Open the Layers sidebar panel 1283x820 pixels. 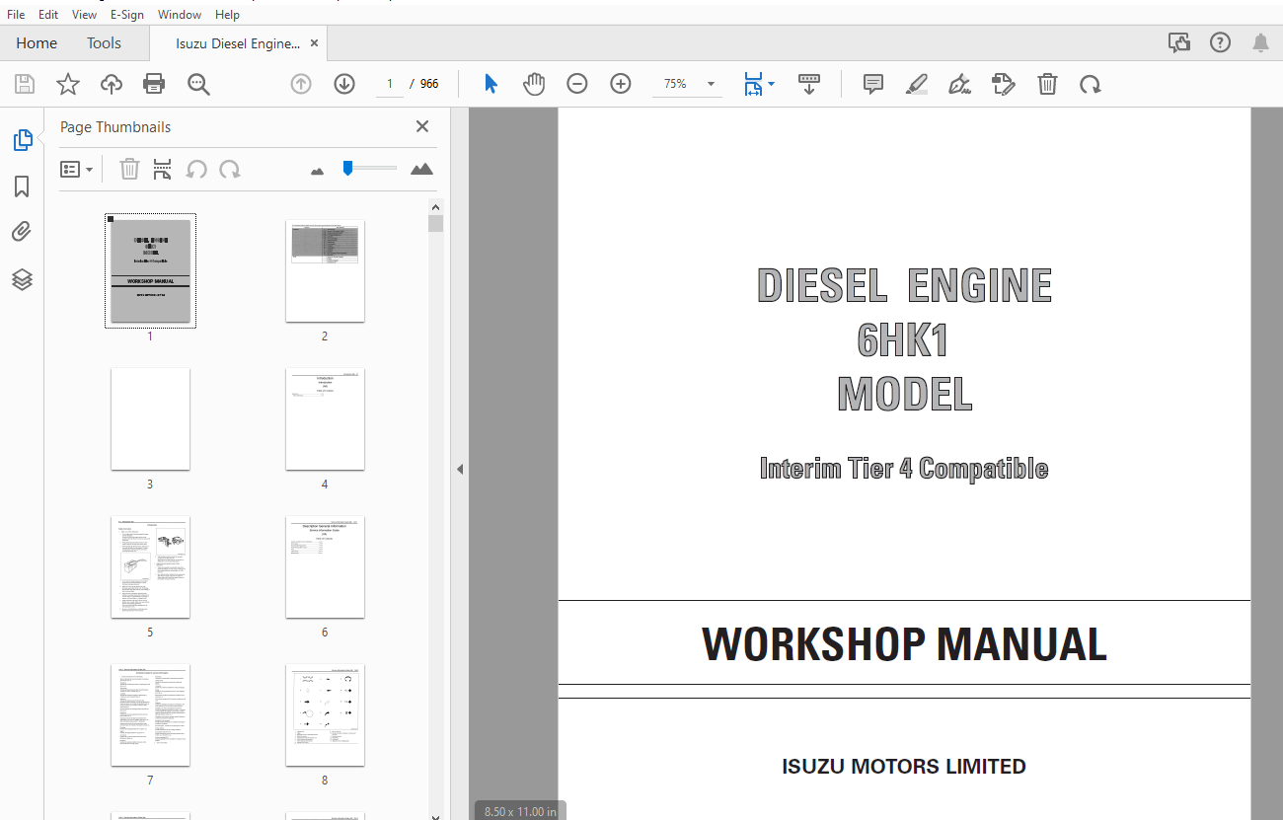22,279
